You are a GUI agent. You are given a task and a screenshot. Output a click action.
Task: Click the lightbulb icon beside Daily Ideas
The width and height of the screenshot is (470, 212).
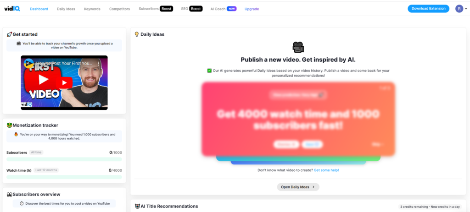[137, 34]
